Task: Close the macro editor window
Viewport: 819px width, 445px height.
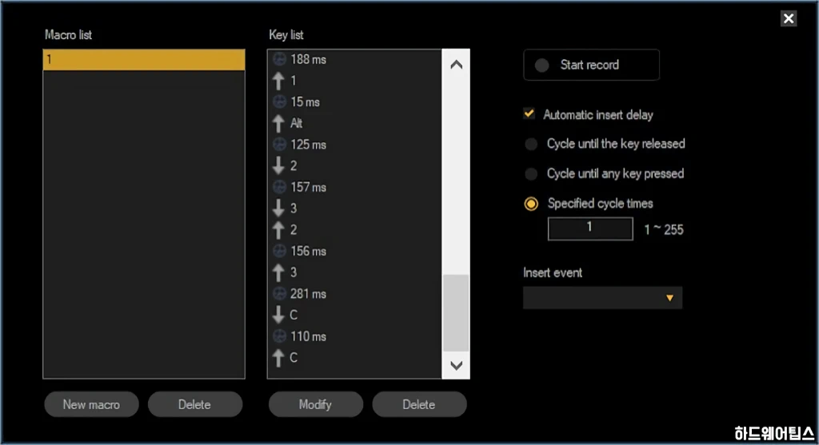Action: coord(789,19)
